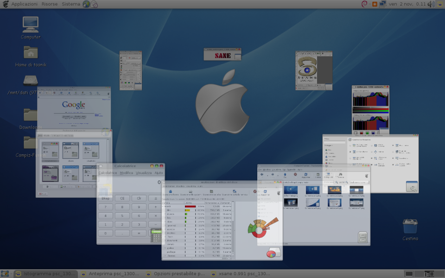445x278 pixels.
Task: Open Aiuto menu in the calculator
Action: coord(159,173)
